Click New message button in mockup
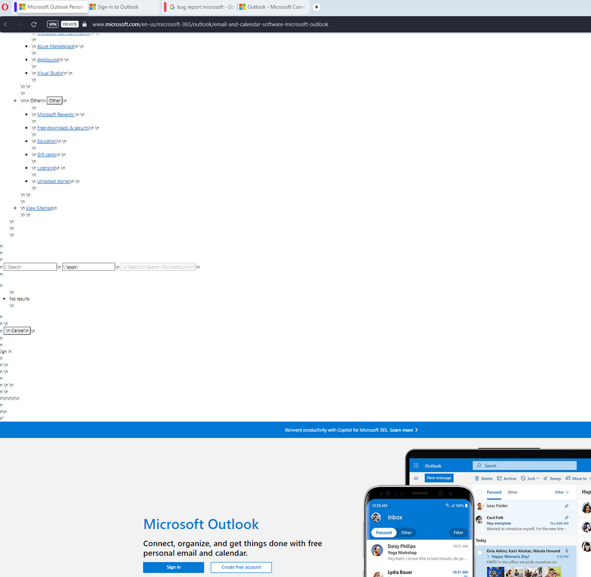 click(x=439, y=478)
